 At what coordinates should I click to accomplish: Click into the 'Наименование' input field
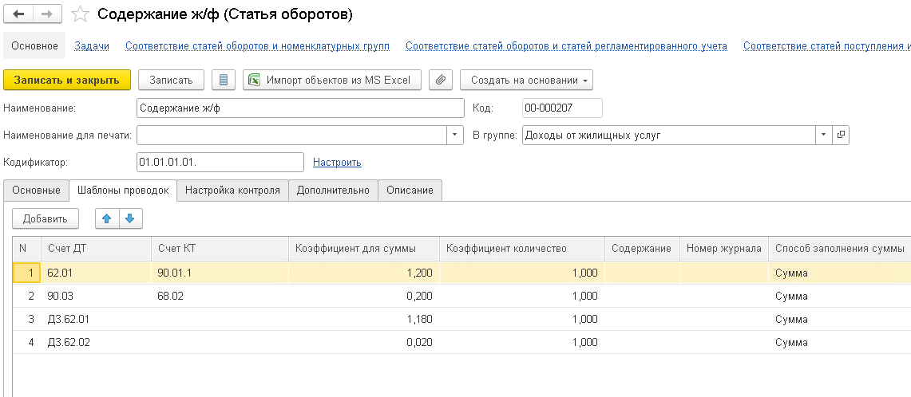click(299, 108)
